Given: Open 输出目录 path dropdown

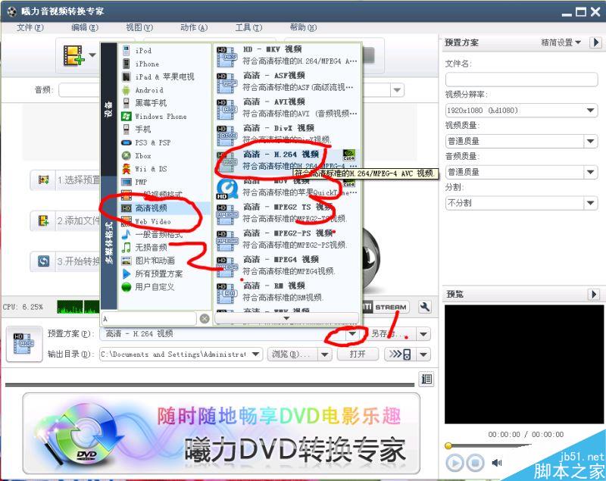Looking at the screenshot, I should (x=255, y=355).
